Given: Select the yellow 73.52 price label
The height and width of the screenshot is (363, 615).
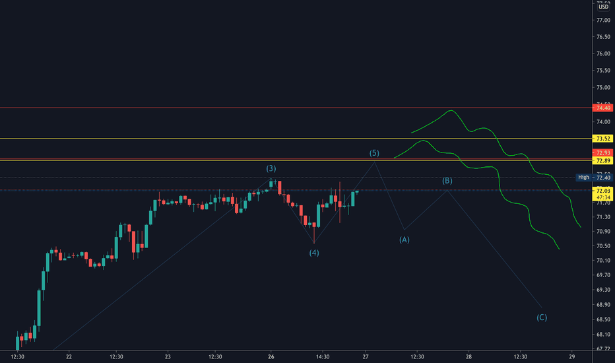Looking at the screenshot, I should coord(603,139).
